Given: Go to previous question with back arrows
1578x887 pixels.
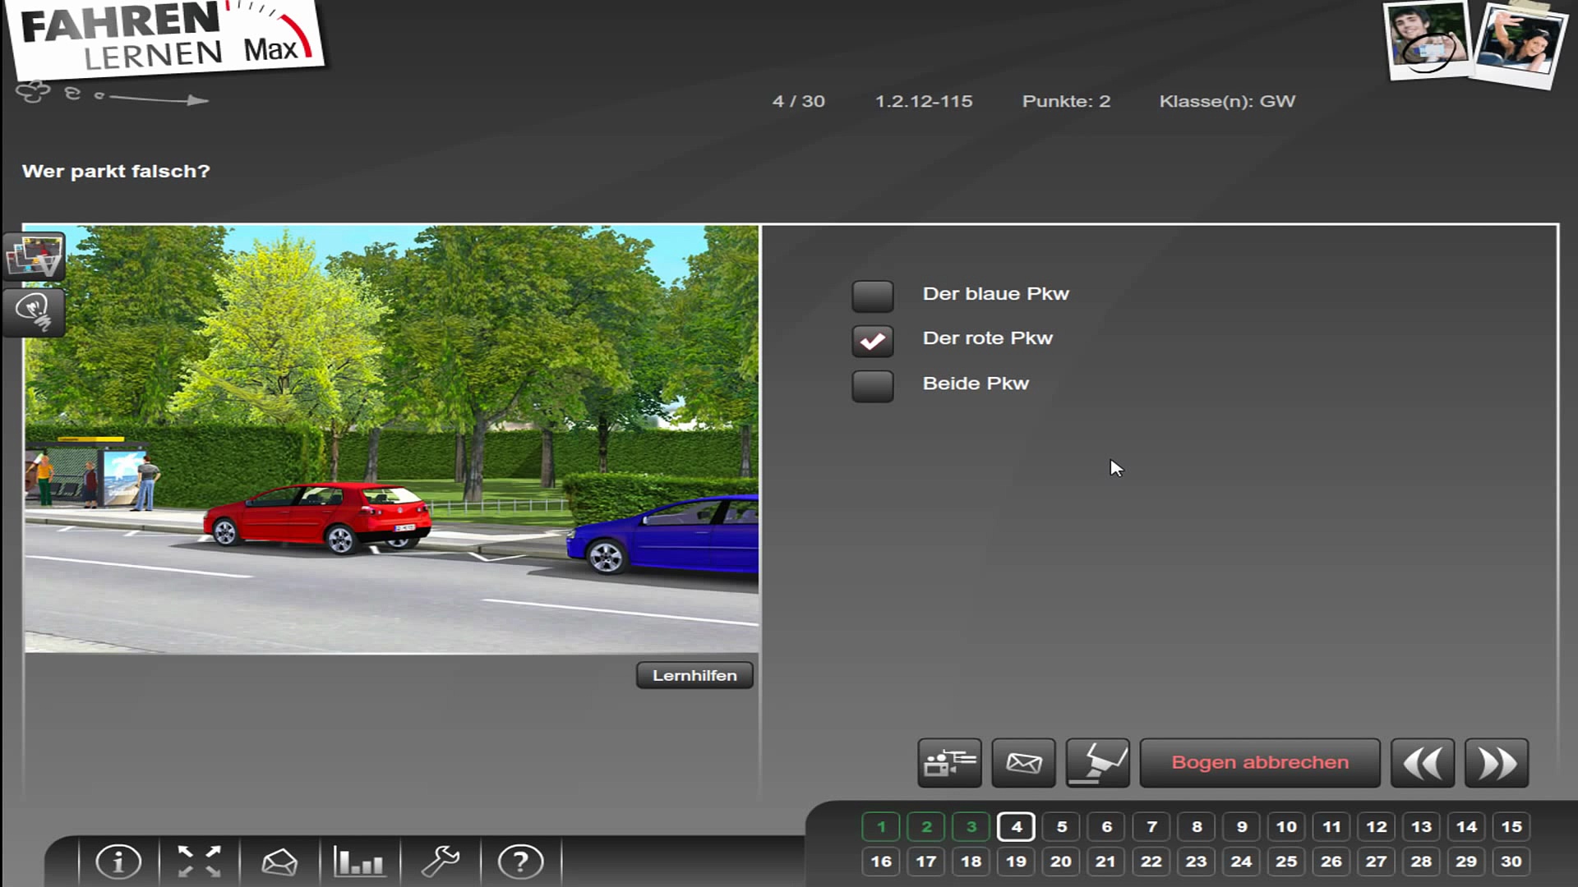Looking at the screenshot, I should 1422,763.
